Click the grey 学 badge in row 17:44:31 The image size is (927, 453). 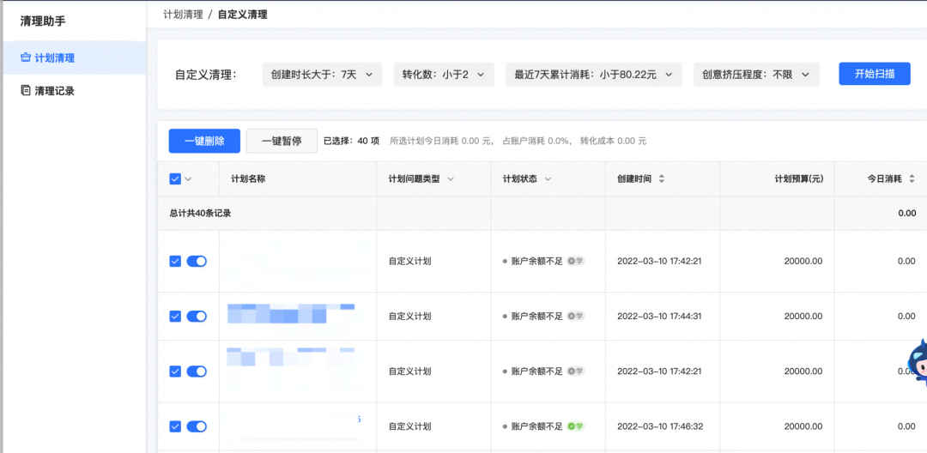[x=575, y=317]
